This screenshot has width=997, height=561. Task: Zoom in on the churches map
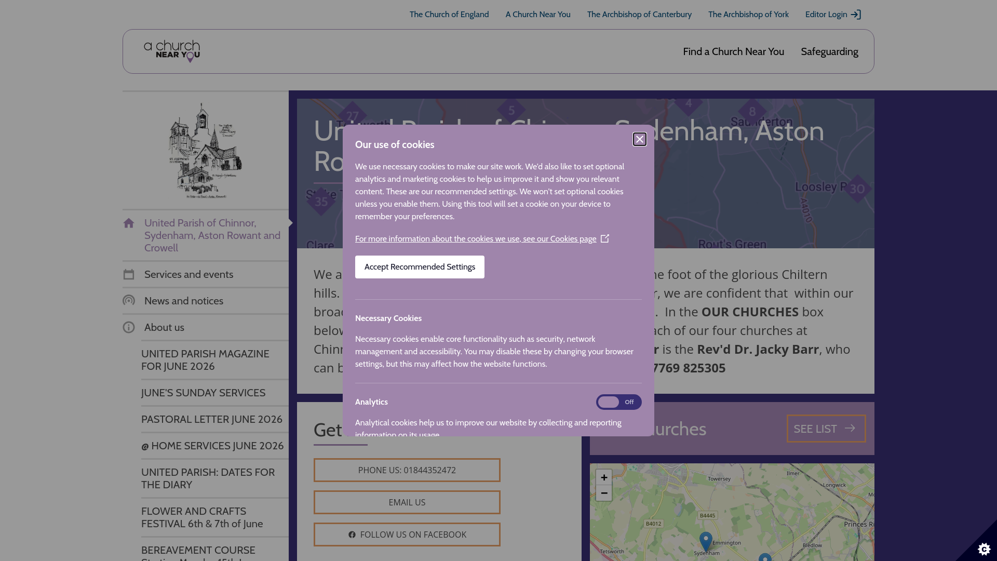[604, 477]
